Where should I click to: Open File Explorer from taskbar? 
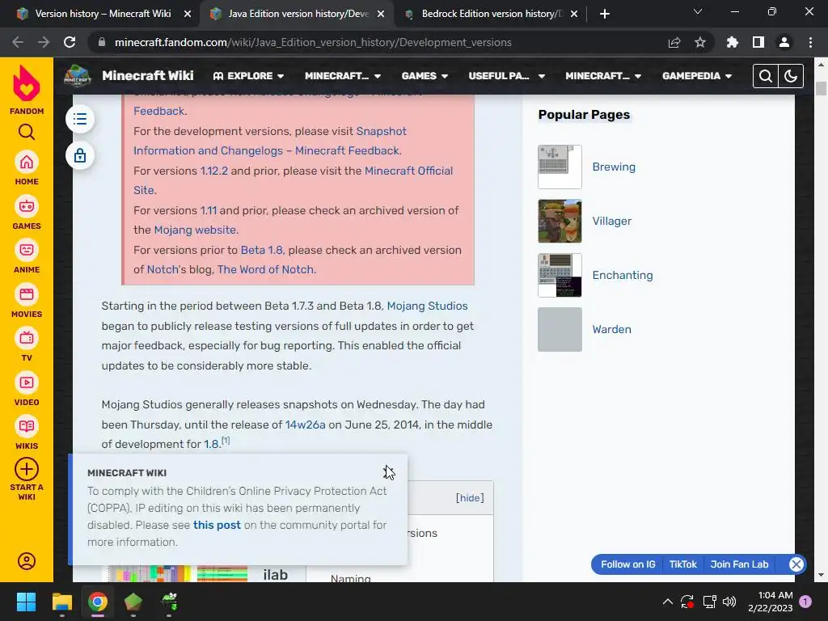62,602
